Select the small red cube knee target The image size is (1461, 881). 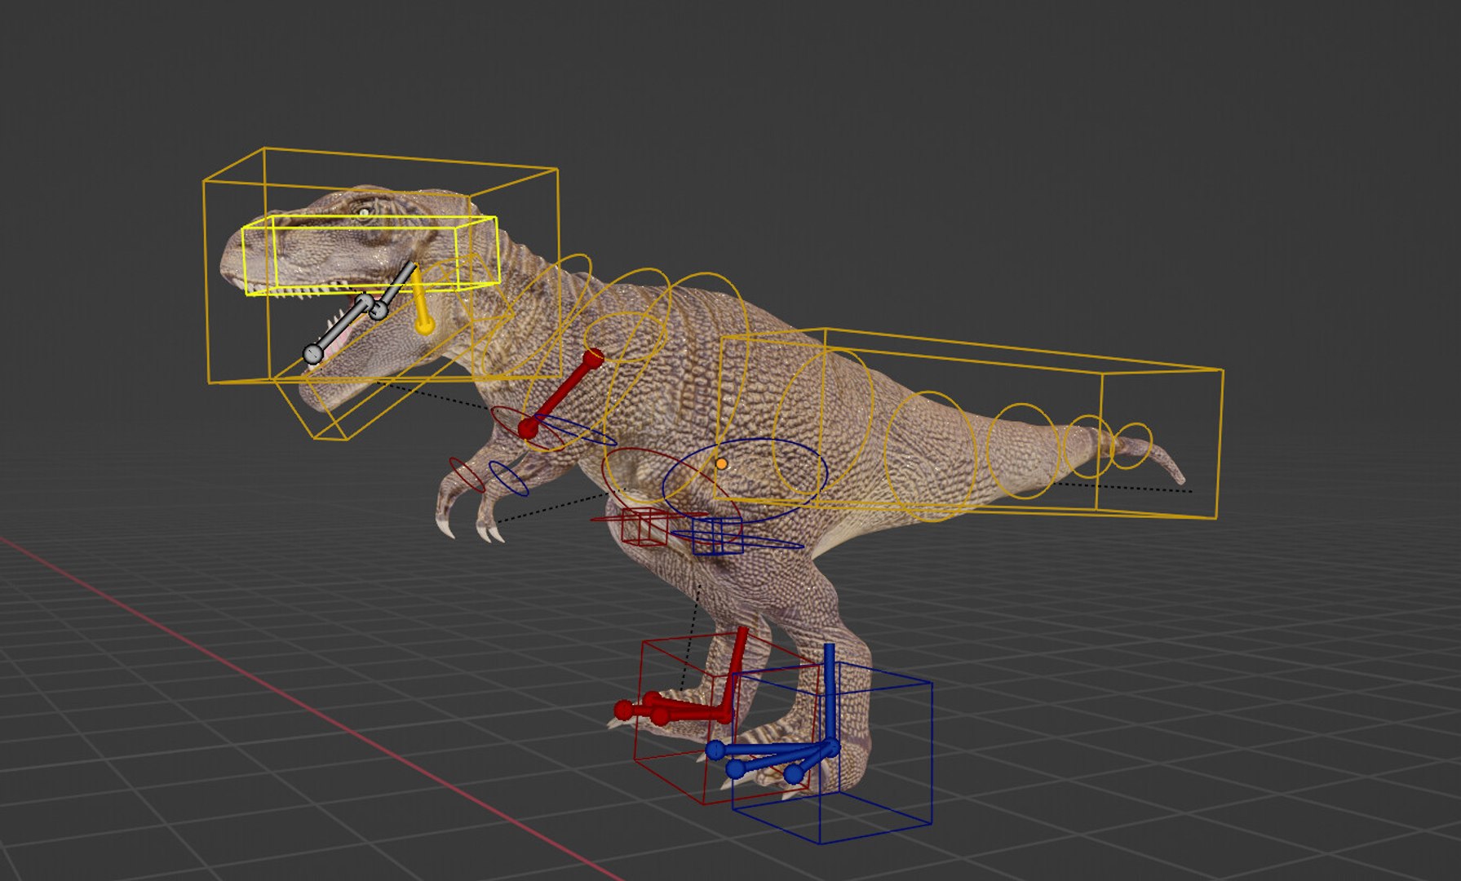(645, 527)
